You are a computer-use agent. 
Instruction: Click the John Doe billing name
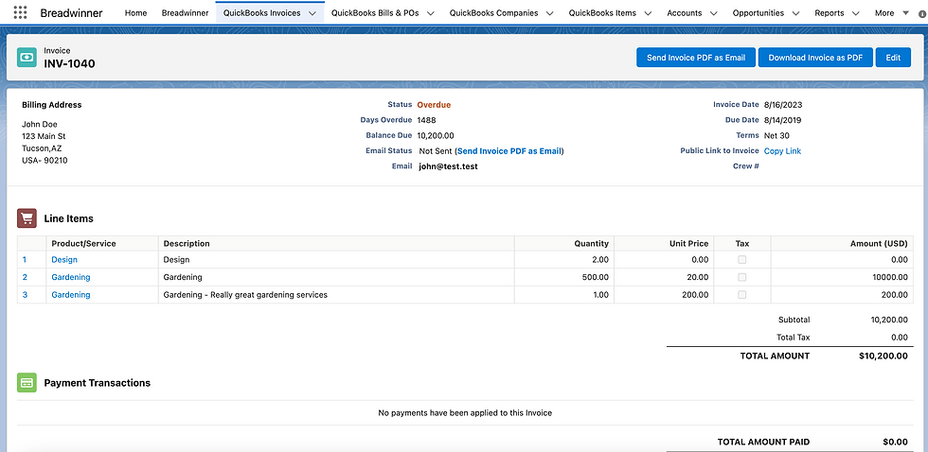40,124
